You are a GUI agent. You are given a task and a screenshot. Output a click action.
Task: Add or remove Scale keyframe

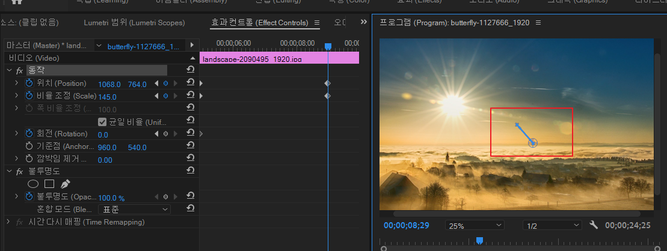coord(165,96)
